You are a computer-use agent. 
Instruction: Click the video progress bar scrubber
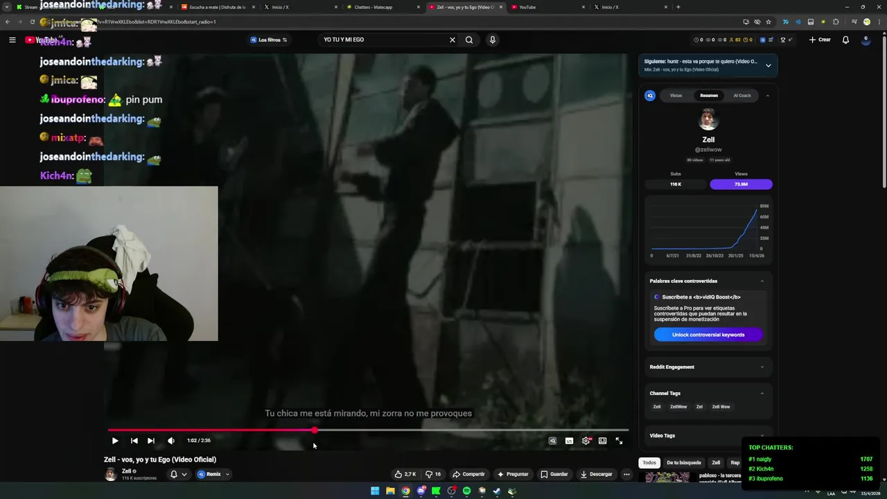315,430
